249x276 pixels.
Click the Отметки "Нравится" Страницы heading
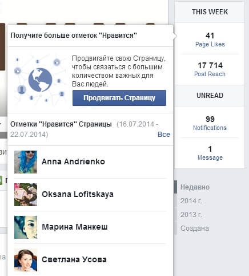[61, 124]
